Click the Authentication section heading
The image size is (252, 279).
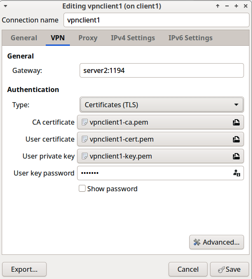pos(33,89)
